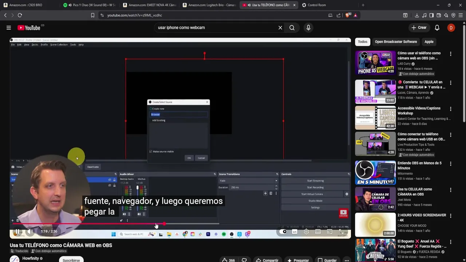Image resolution: width=466 pixels, height=262 pixels.
Task: Run the search with the magnifier button
Action: tap(292, 28)
